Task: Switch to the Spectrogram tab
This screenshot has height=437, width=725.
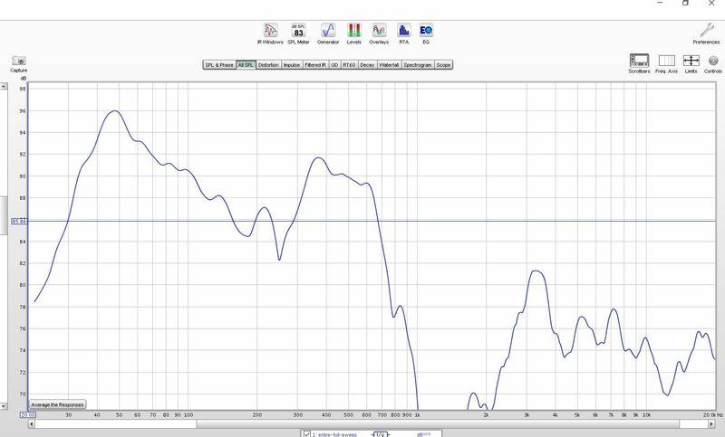Action: [x=418, y=65]
